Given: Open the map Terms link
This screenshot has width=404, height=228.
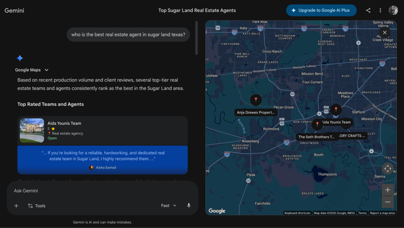Looking at the screenshot, I should click(x=362, y=213).
